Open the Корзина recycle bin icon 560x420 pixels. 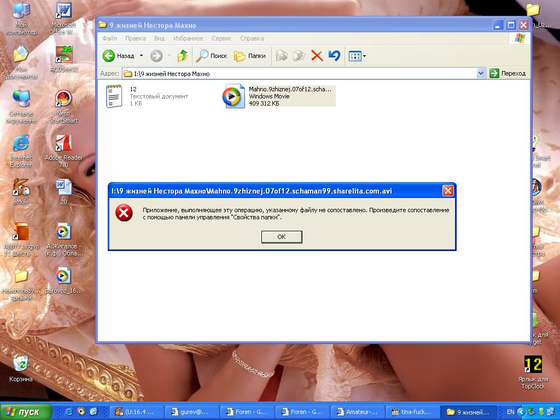21,365
